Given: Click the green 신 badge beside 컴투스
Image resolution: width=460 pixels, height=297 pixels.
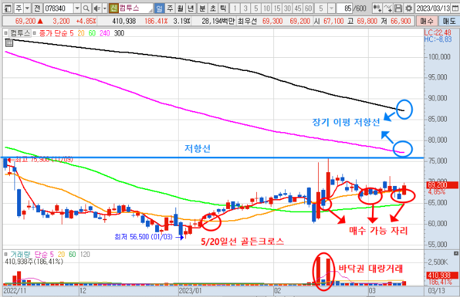Looking at the screenshot, I should (x=114, y=8).
